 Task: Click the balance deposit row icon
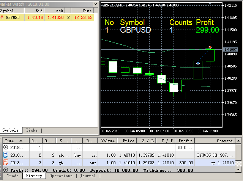pyautogui.click(x=5, y=147)
